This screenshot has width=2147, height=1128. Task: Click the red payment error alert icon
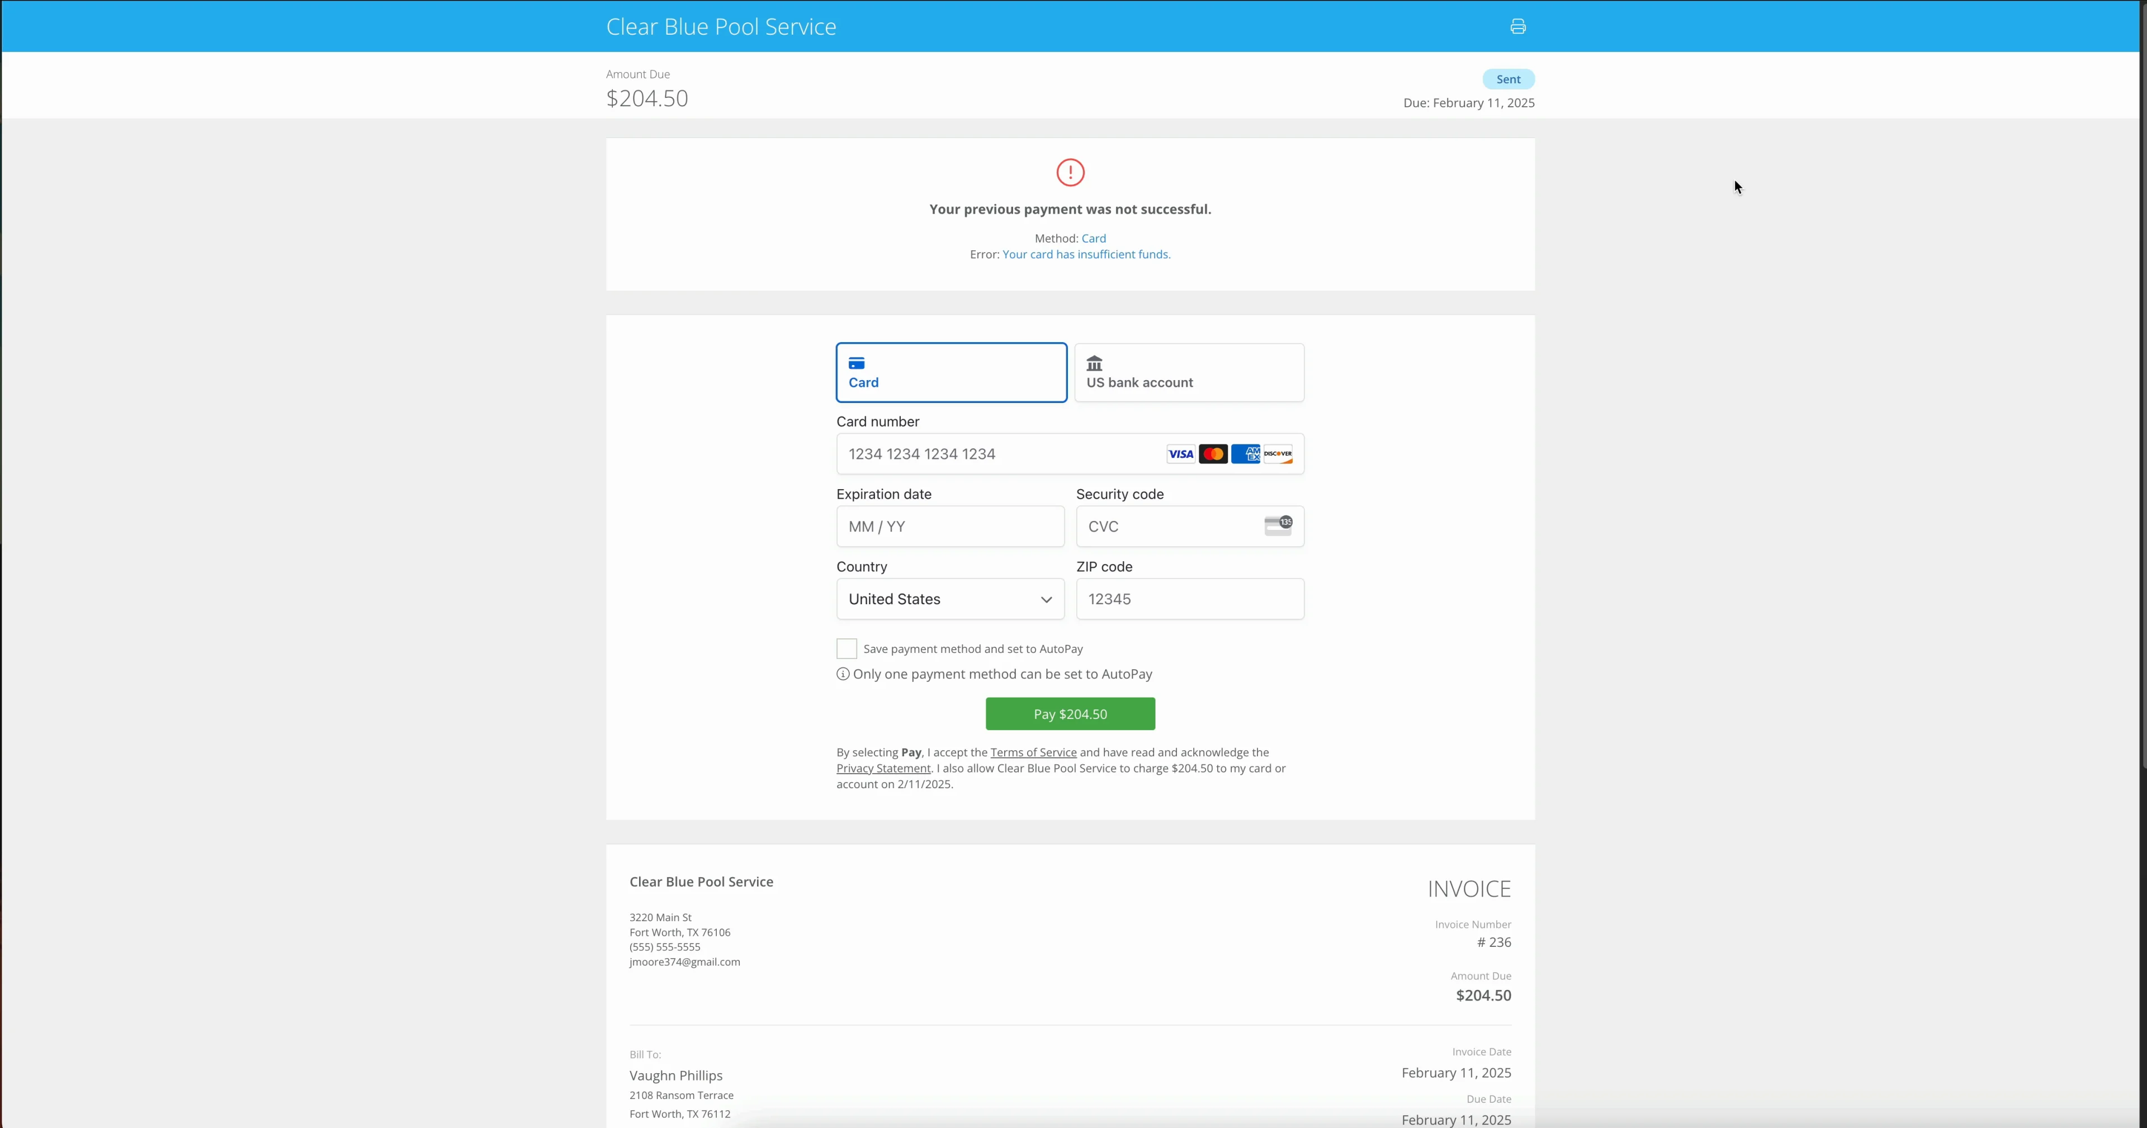coord(1070,173)
